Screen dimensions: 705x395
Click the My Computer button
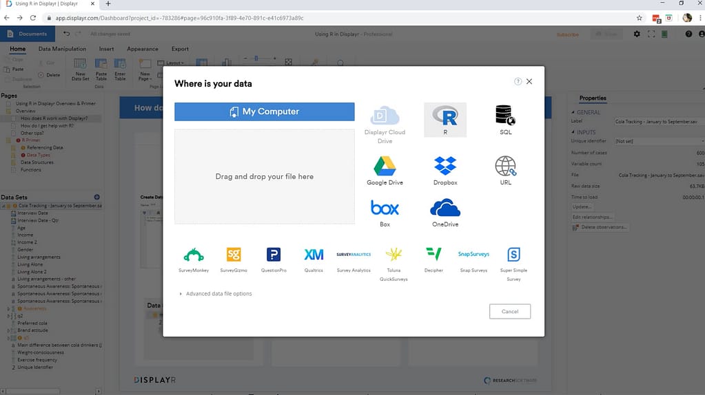[264, 111]
